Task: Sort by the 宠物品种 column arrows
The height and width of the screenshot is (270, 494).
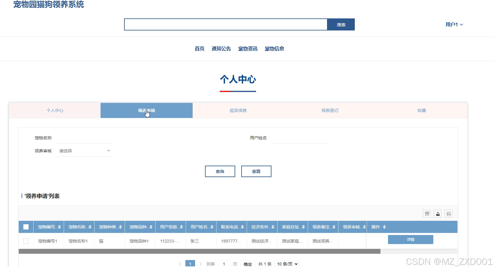Action: click(151, 227)
